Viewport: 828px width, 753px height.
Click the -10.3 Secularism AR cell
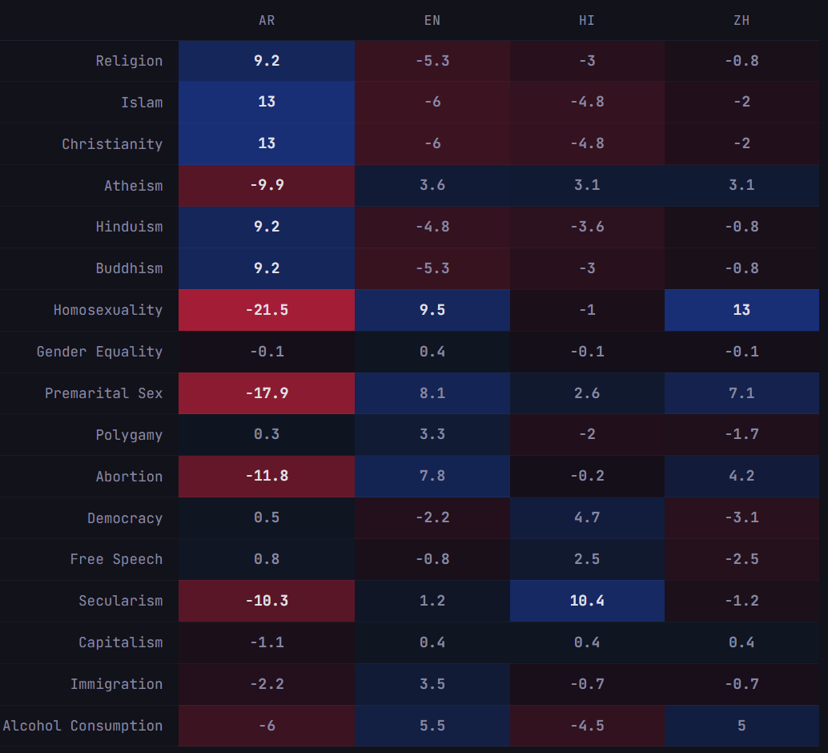pyautogui.click(x=267, y=601)
